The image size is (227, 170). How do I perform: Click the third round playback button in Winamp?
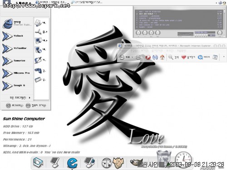pos(151,33)
